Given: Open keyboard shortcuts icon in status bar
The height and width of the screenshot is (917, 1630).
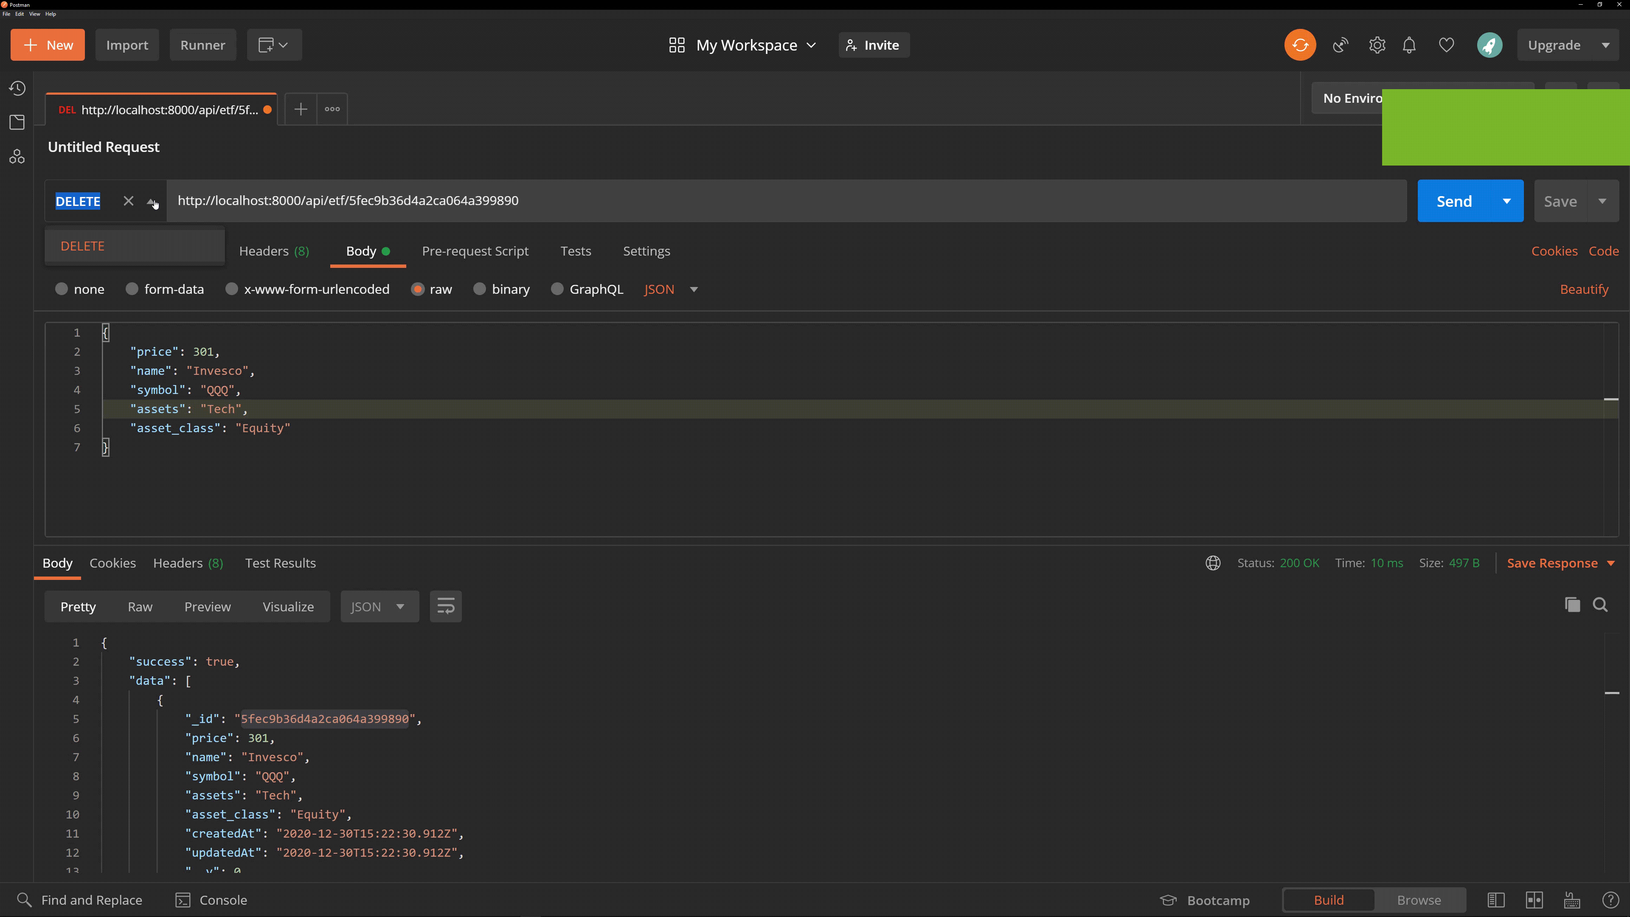Looking at the screenshot, I should [x=1572, y=900].
